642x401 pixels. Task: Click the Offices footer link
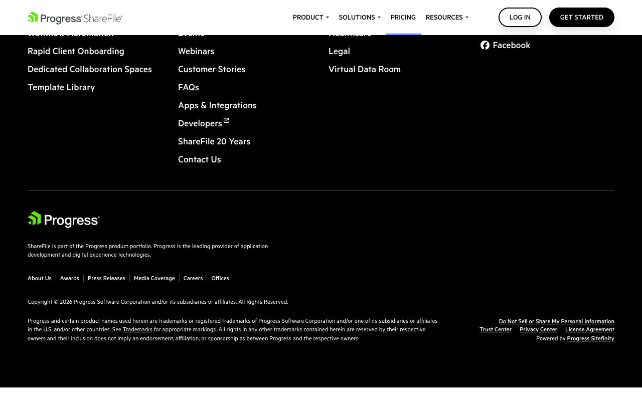coord(220,278)
